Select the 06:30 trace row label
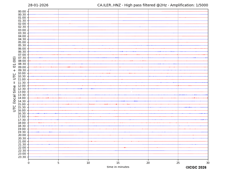236x177 pixels. coord(22,52)
